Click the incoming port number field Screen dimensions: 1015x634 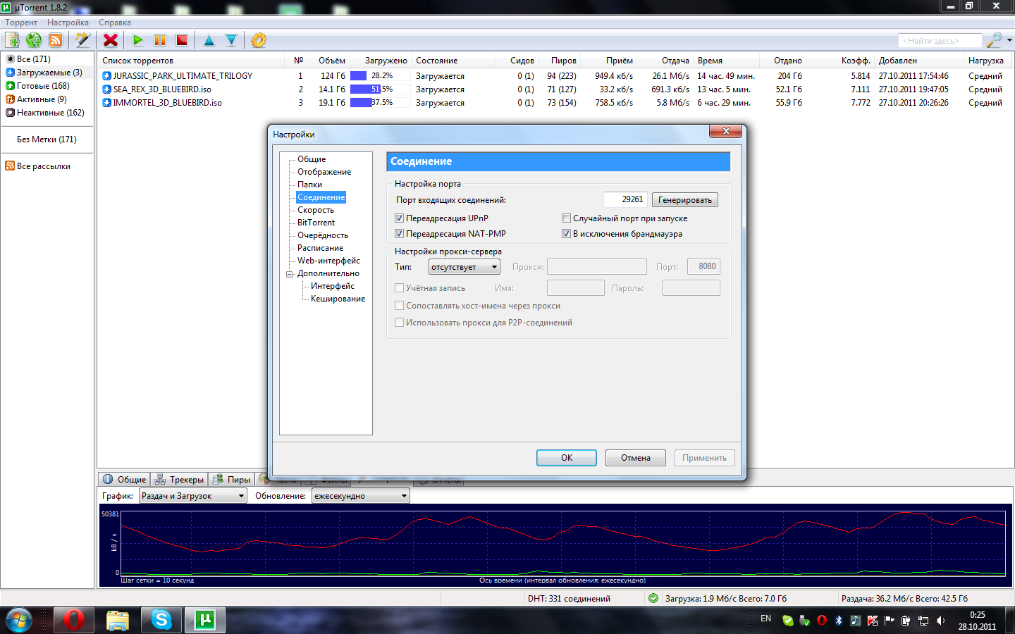pos(625,199)
